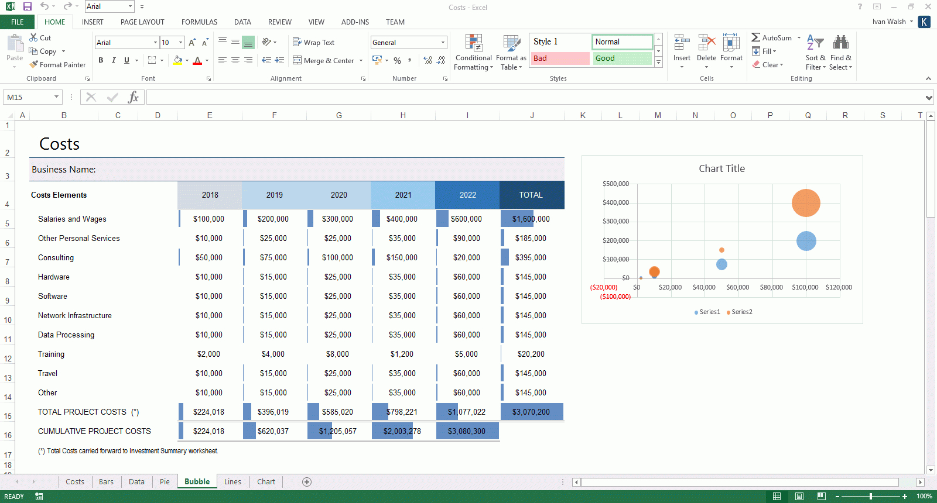Toggle Wrap Text on

coord(313,43)
